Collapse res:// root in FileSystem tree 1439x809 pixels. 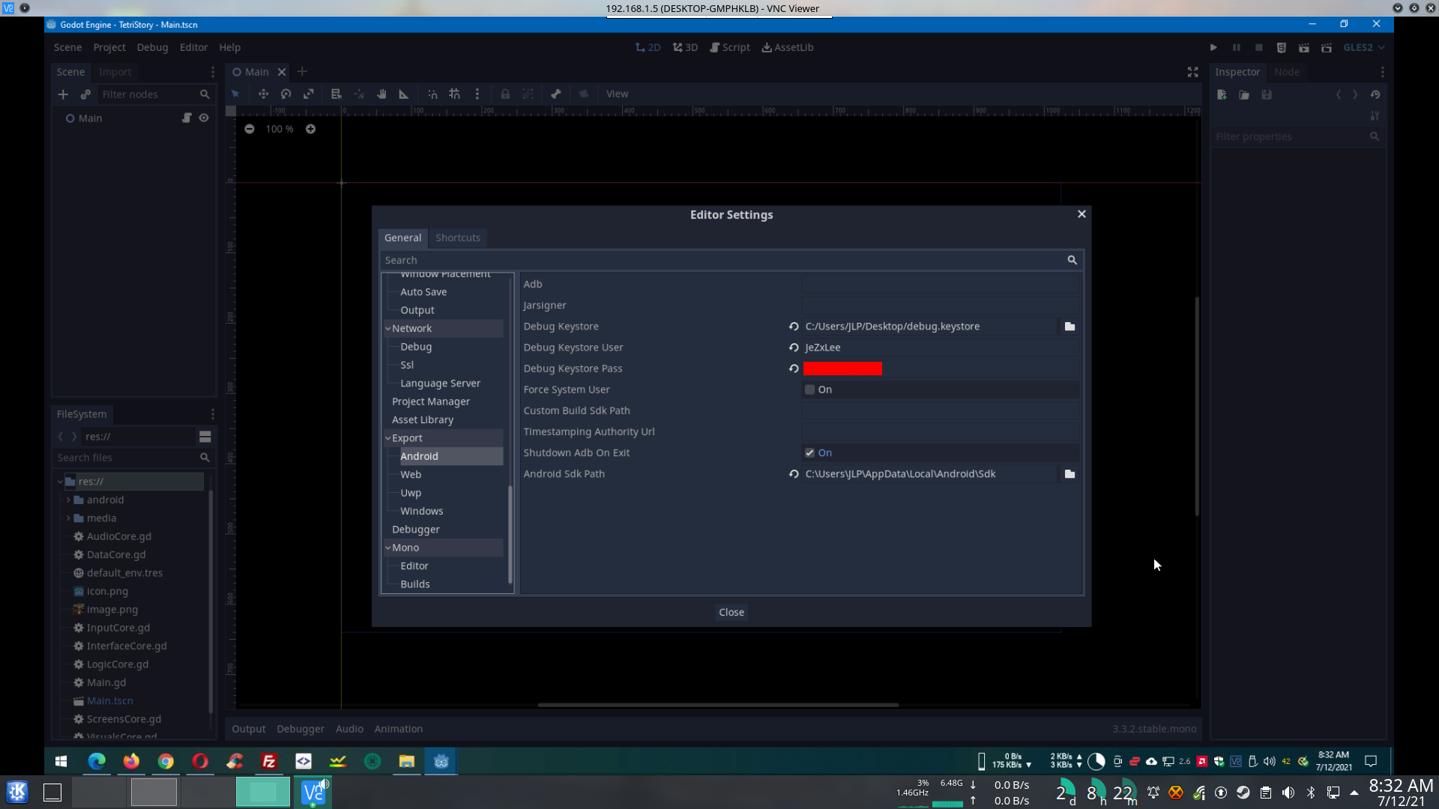tap(60, 482)
